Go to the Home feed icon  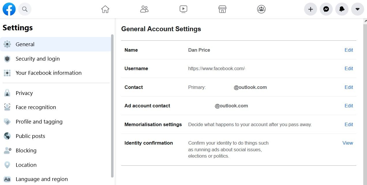[x=105, y=9]
